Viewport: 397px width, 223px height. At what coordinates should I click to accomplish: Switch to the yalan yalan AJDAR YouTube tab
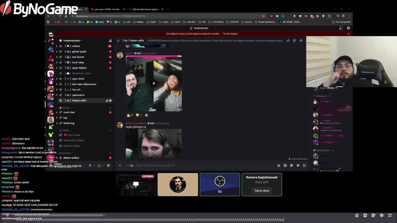pyautogui.click(x=107, y=9)
